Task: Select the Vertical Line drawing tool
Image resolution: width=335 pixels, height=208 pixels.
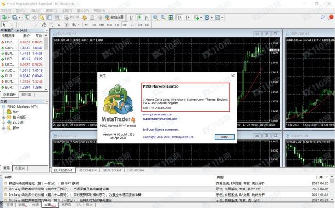Action: pos(21,25)
